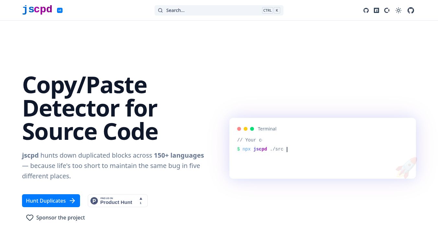
Task: Click the Hunt Duplicates button
Action: [51, 201]
